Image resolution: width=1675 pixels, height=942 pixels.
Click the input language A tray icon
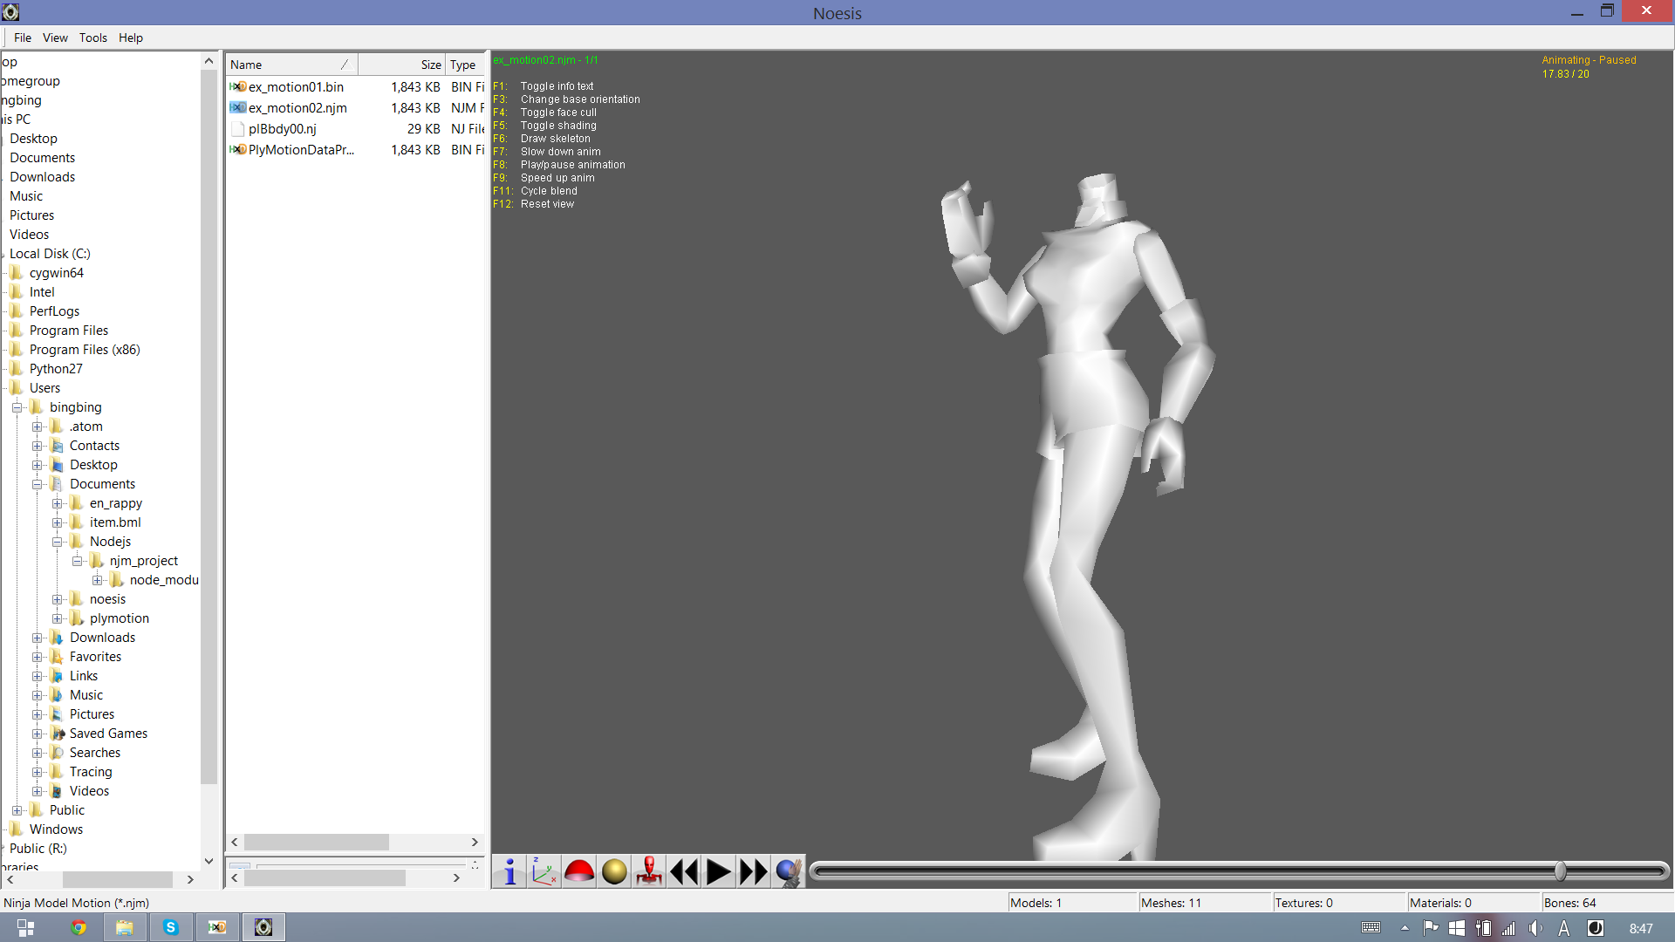tap(1564, 928)
